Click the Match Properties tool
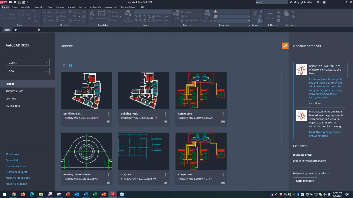This screenshot has height=198, width=353. pos(208,16)
